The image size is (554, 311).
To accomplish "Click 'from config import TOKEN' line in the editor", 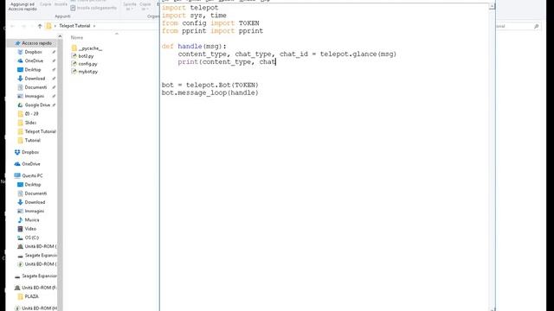I will click(x=210, y=23).
